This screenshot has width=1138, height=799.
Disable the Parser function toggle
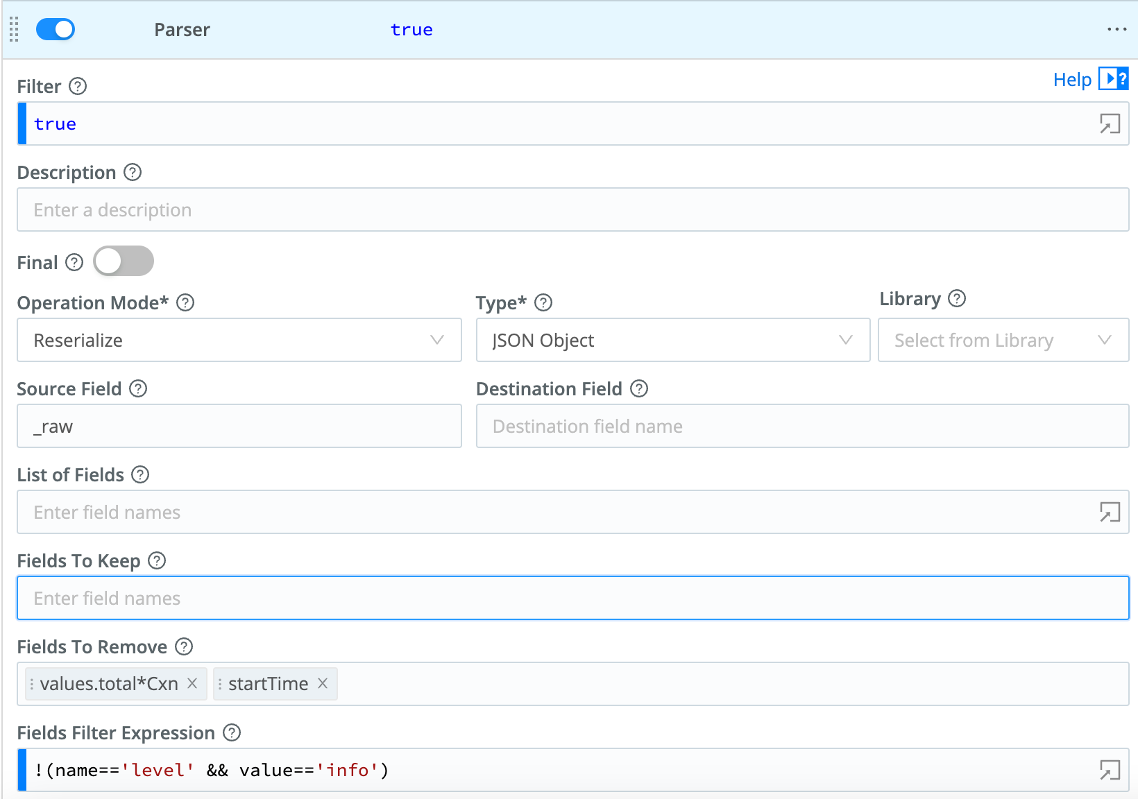55,29
